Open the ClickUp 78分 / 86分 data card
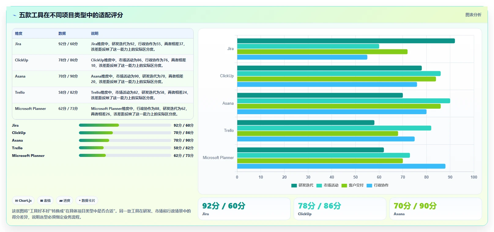Image resolution: width=494 pixels, height=232 pixels. pyautogui.click(x=340, y=209)
